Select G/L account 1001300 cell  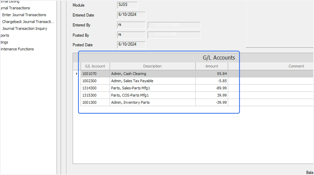(x=95, y=102)
